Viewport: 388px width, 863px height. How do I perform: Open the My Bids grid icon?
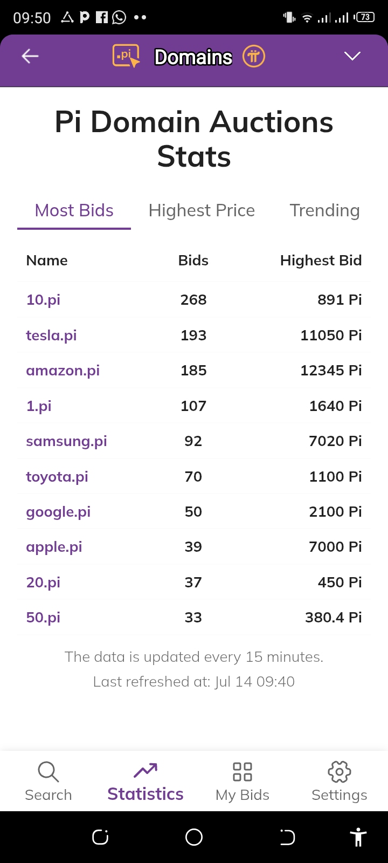point(242,772)
